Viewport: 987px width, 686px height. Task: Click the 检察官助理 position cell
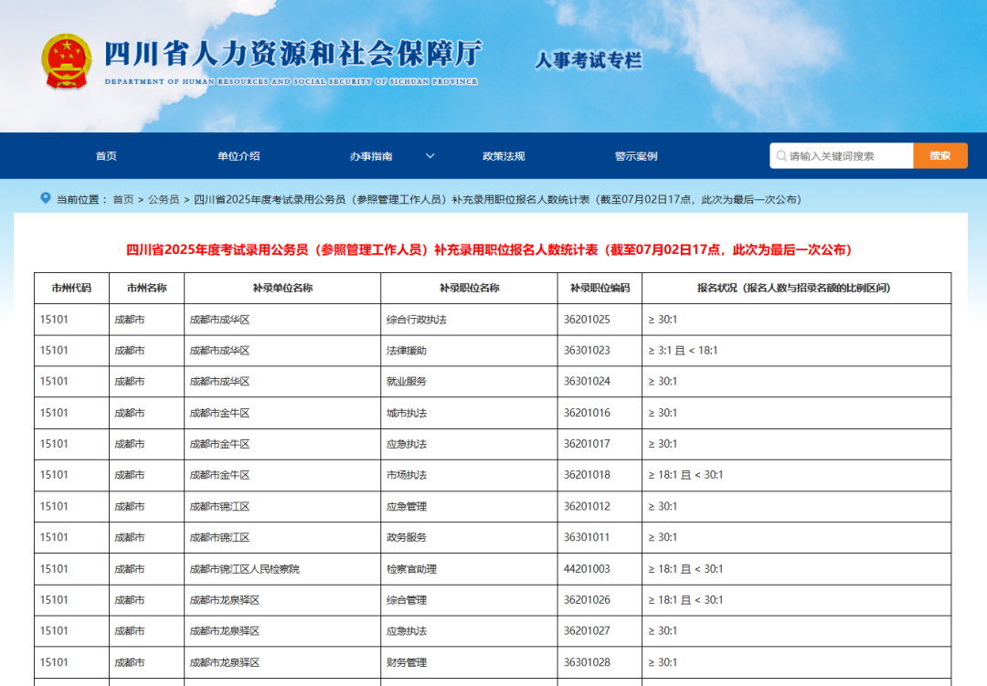pos(411,569)
